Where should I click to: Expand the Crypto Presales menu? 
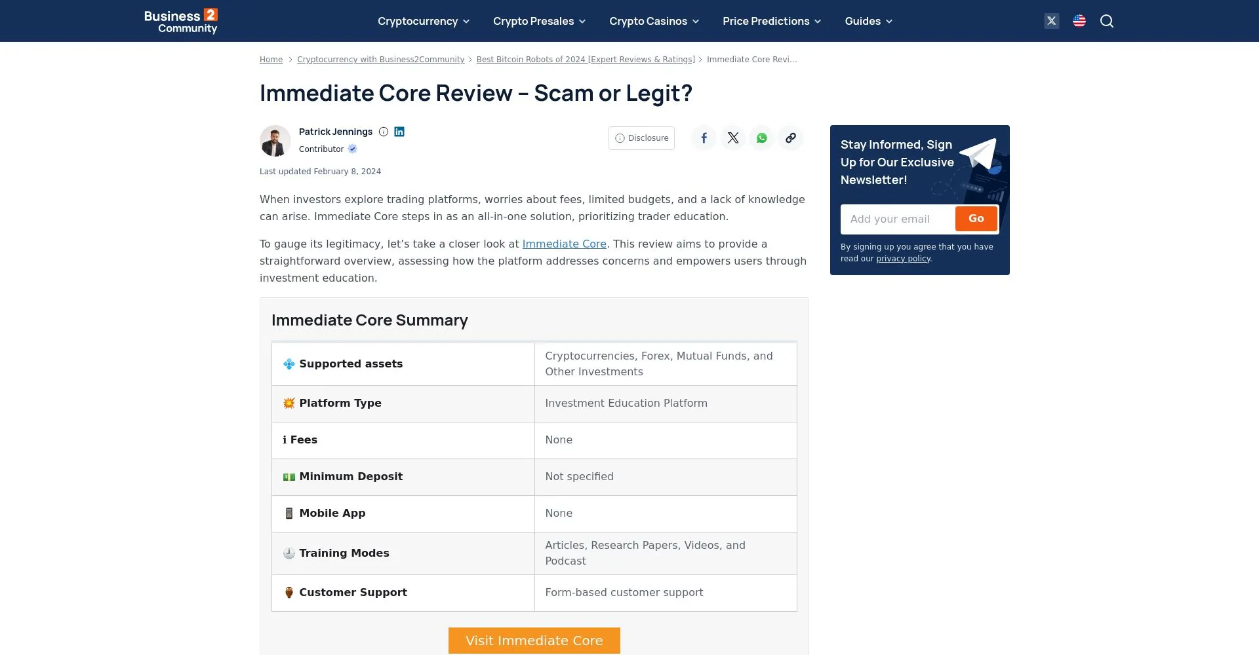pyautogui.click(x=539, y=21)
